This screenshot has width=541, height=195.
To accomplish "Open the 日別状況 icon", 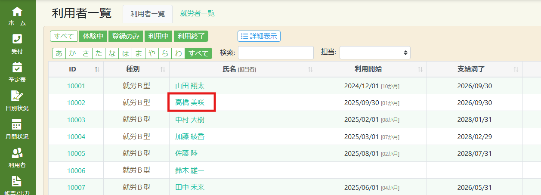I will pyautogui.click(x=17, y=96).
